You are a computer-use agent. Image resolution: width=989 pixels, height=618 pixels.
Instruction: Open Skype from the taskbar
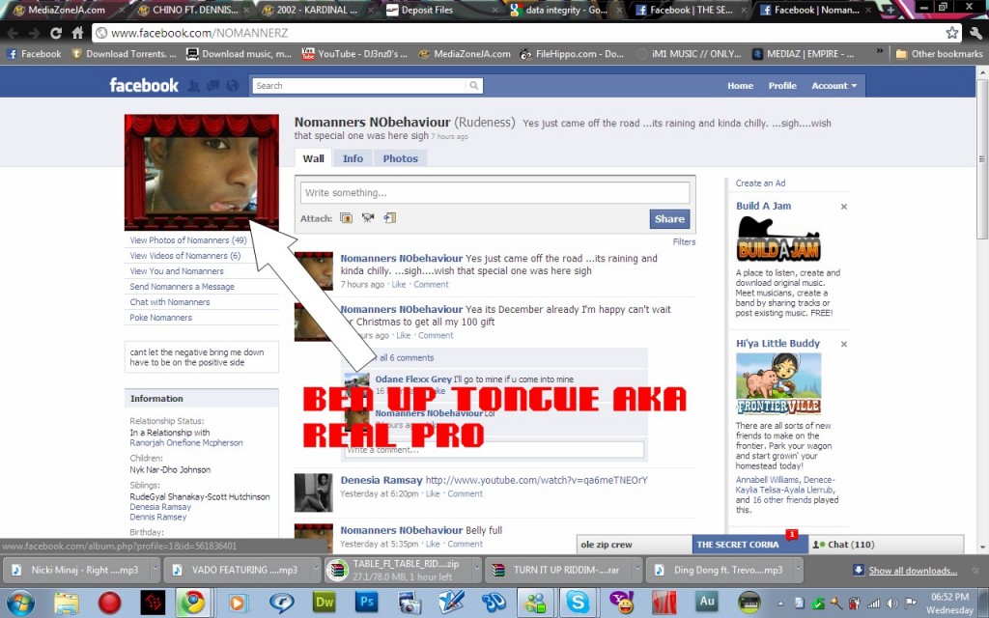pyautogui.click(x=579, y=604)
